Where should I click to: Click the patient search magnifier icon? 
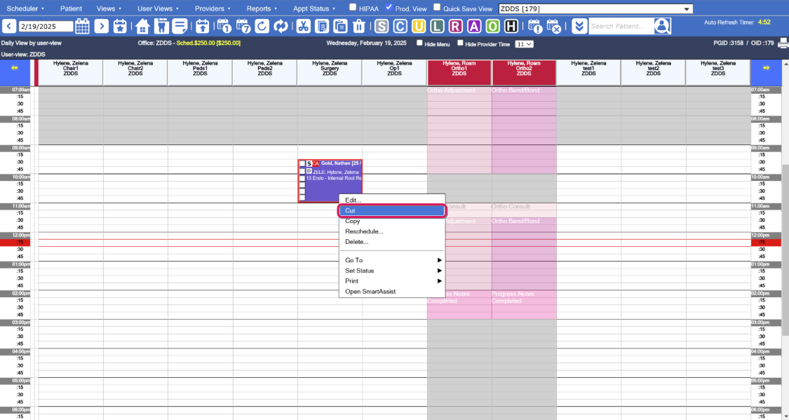tap(663, 26)
